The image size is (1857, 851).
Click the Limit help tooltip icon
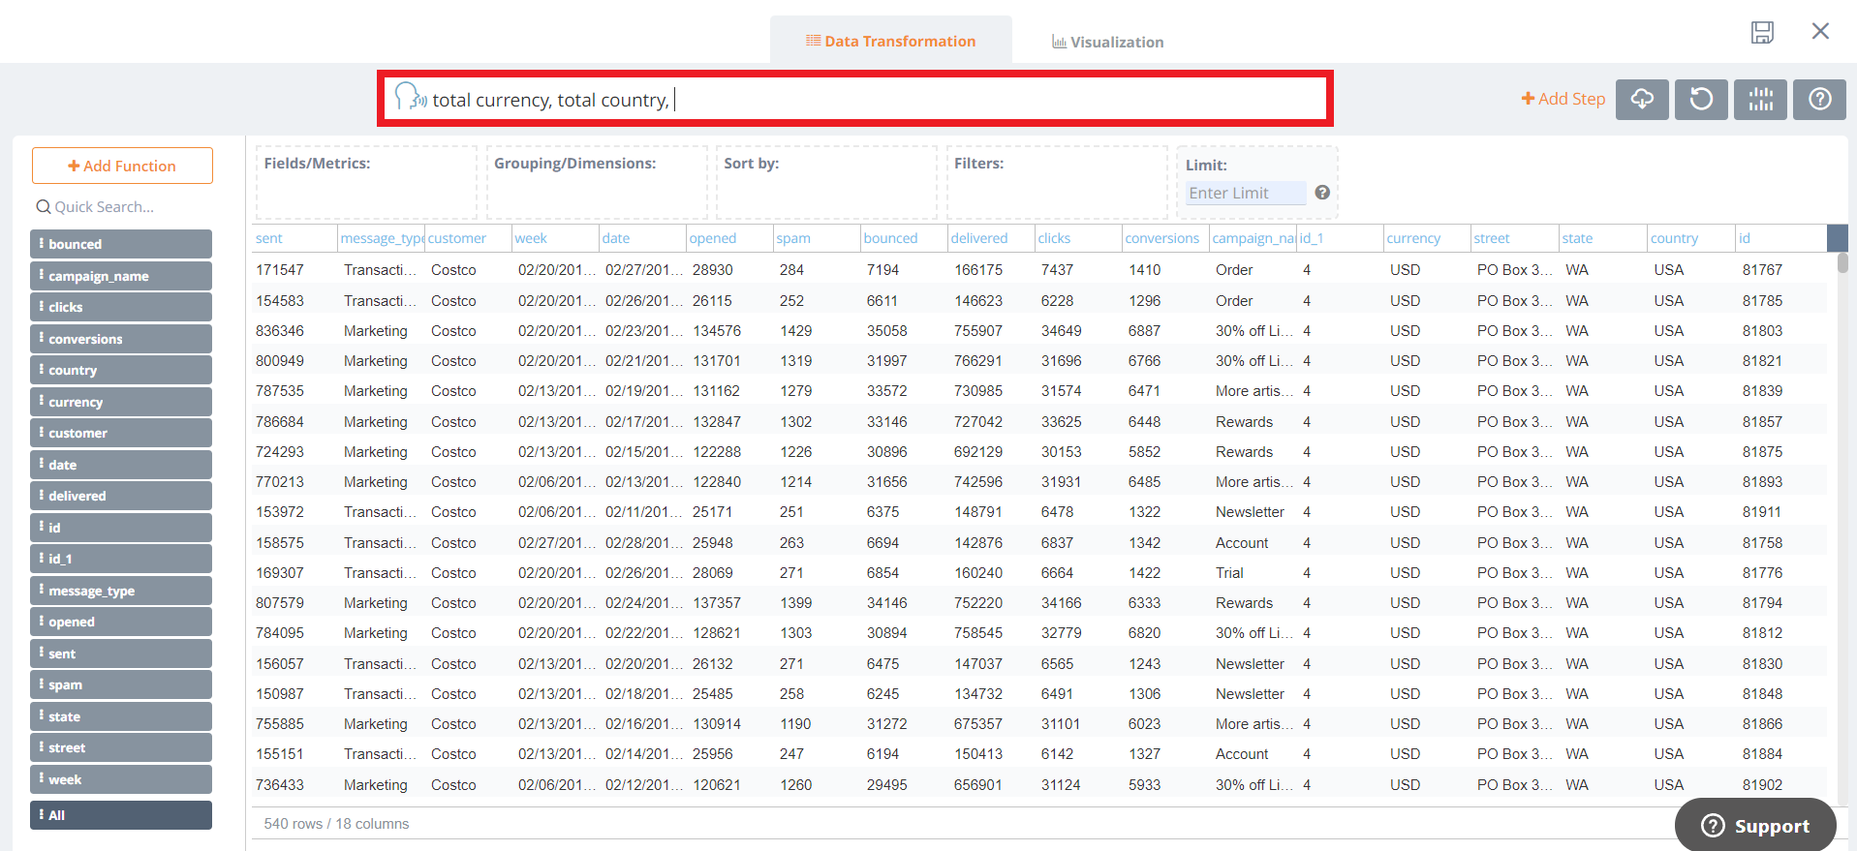(1322, 193)
